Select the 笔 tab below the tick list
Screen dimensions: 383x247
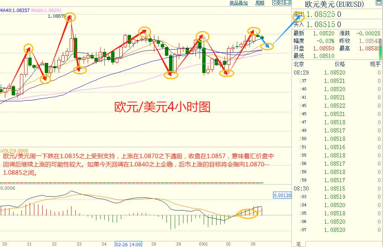(x=299, y=244)
